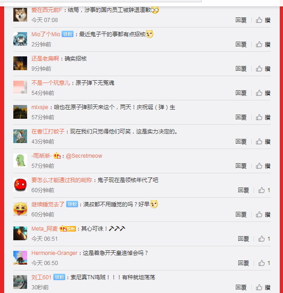Like 还是老扁啊's comment with thumbs-up
The height and width of the screenshot is (293, 283).
(263, 69)
